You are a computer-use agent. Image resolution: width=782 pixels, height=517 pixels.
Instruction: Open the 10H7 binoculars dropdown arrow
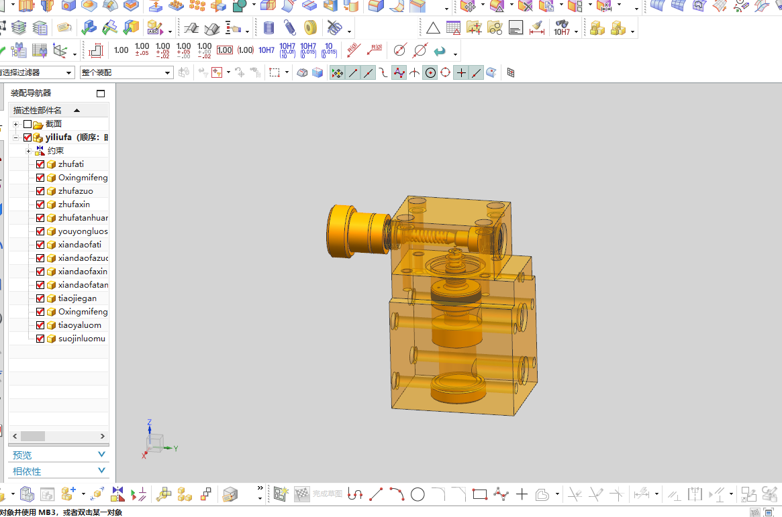(x=576, y=32)
